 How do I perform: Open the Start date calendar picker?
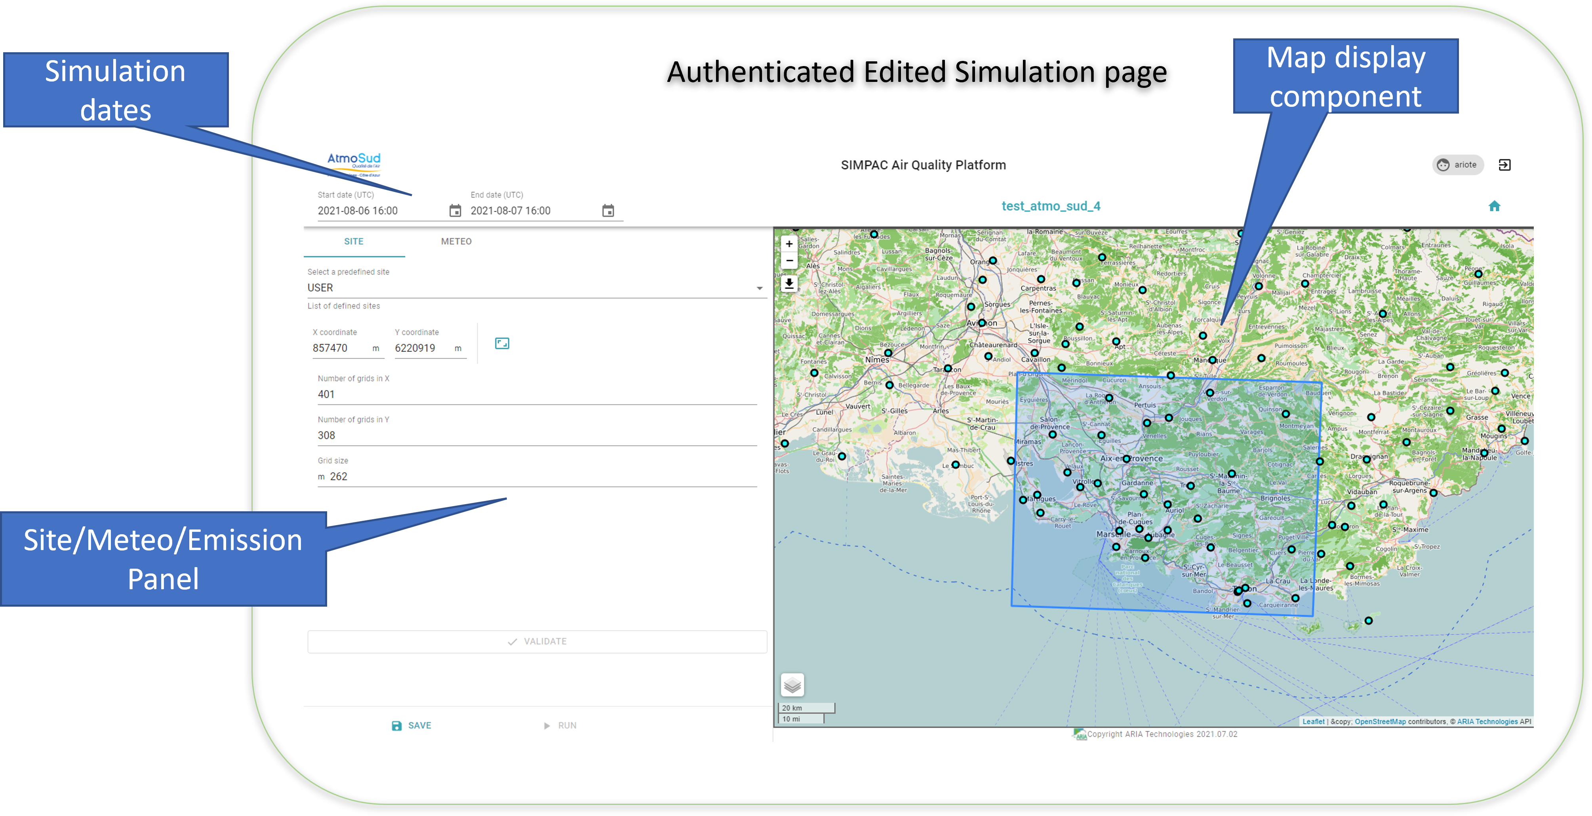coord(455,211)
